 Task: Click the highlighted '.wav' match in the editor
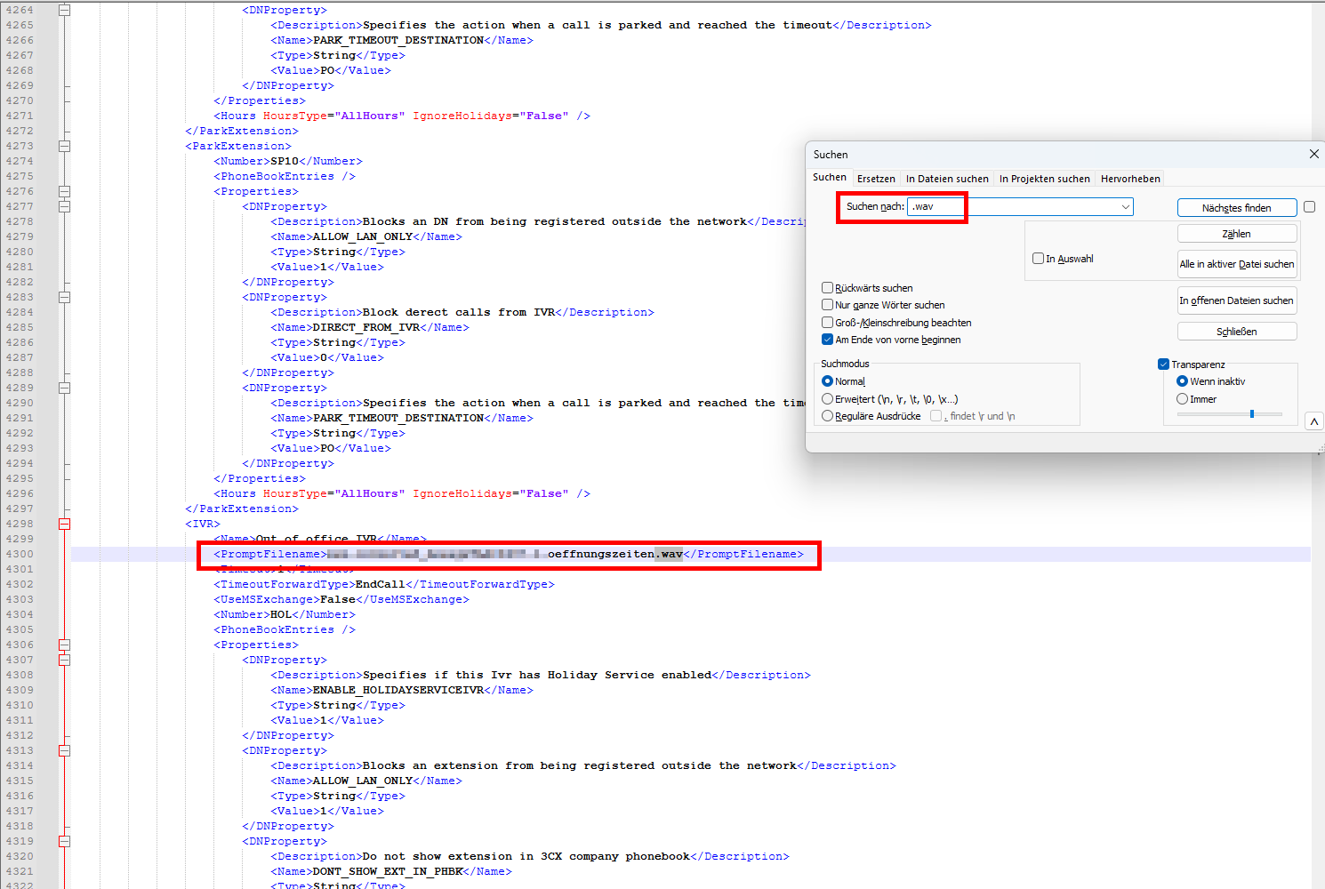point(669,554)
